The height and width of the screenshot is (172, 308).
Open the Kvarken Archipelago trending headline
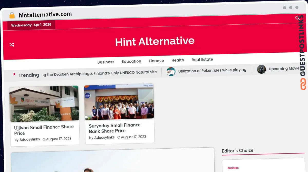[x=100, y=73]
